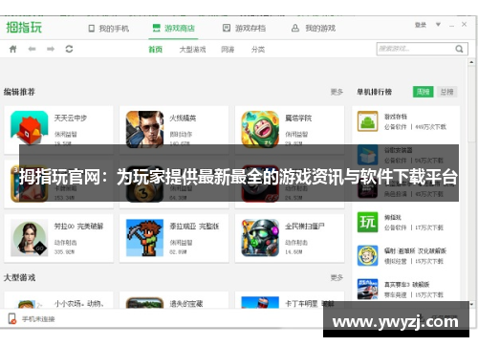The image size is (478, 346).
Task: Click the green 玩 app icon in the ranking
Action: click(x=368, y=222)
